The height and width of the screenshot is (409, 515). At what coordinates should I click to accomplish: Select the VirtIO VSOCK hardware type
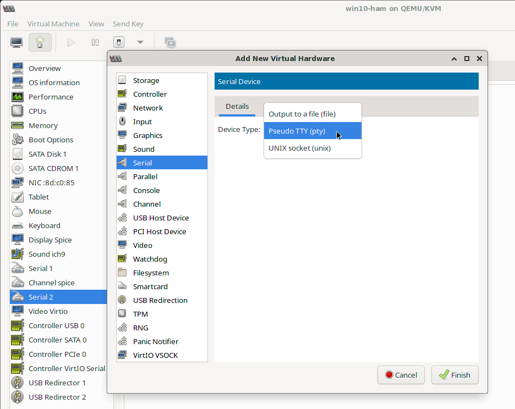pyautogui.click(x=157, y=355)
